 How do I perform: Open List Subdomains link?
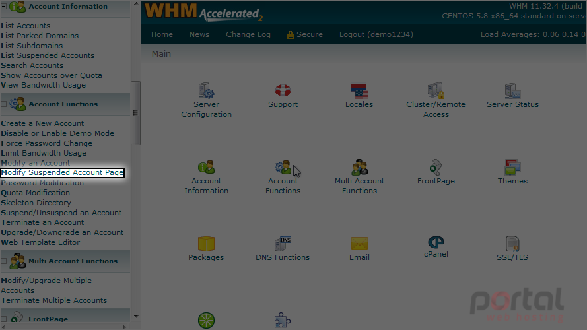[32, 46]
